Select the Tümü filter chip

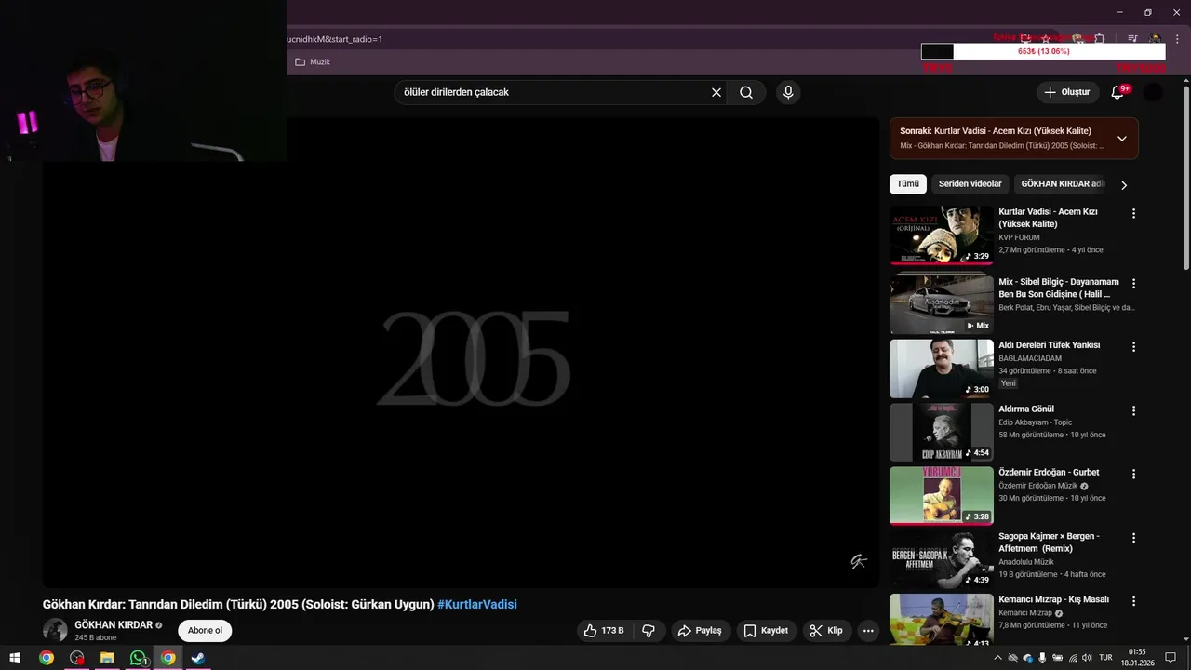907,184
